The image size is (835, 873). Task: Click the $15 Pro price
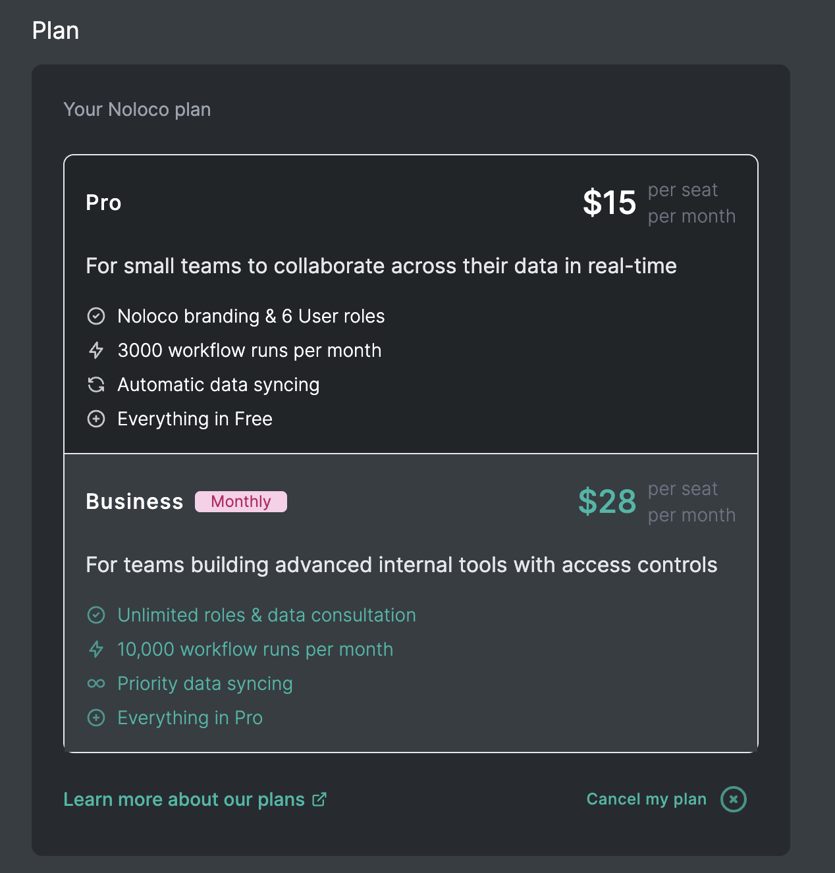click(x=609, y=203)
